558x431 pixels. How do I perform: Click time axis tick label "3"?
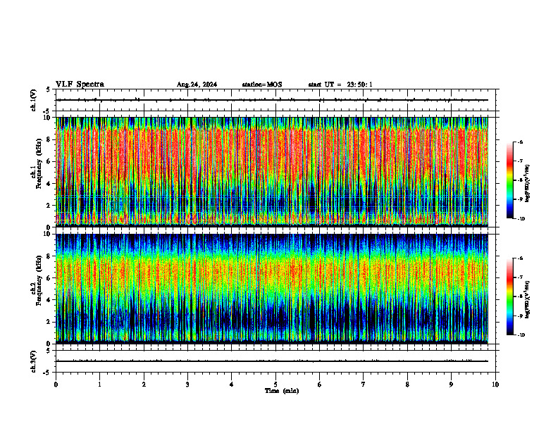(x=187, y=385)
